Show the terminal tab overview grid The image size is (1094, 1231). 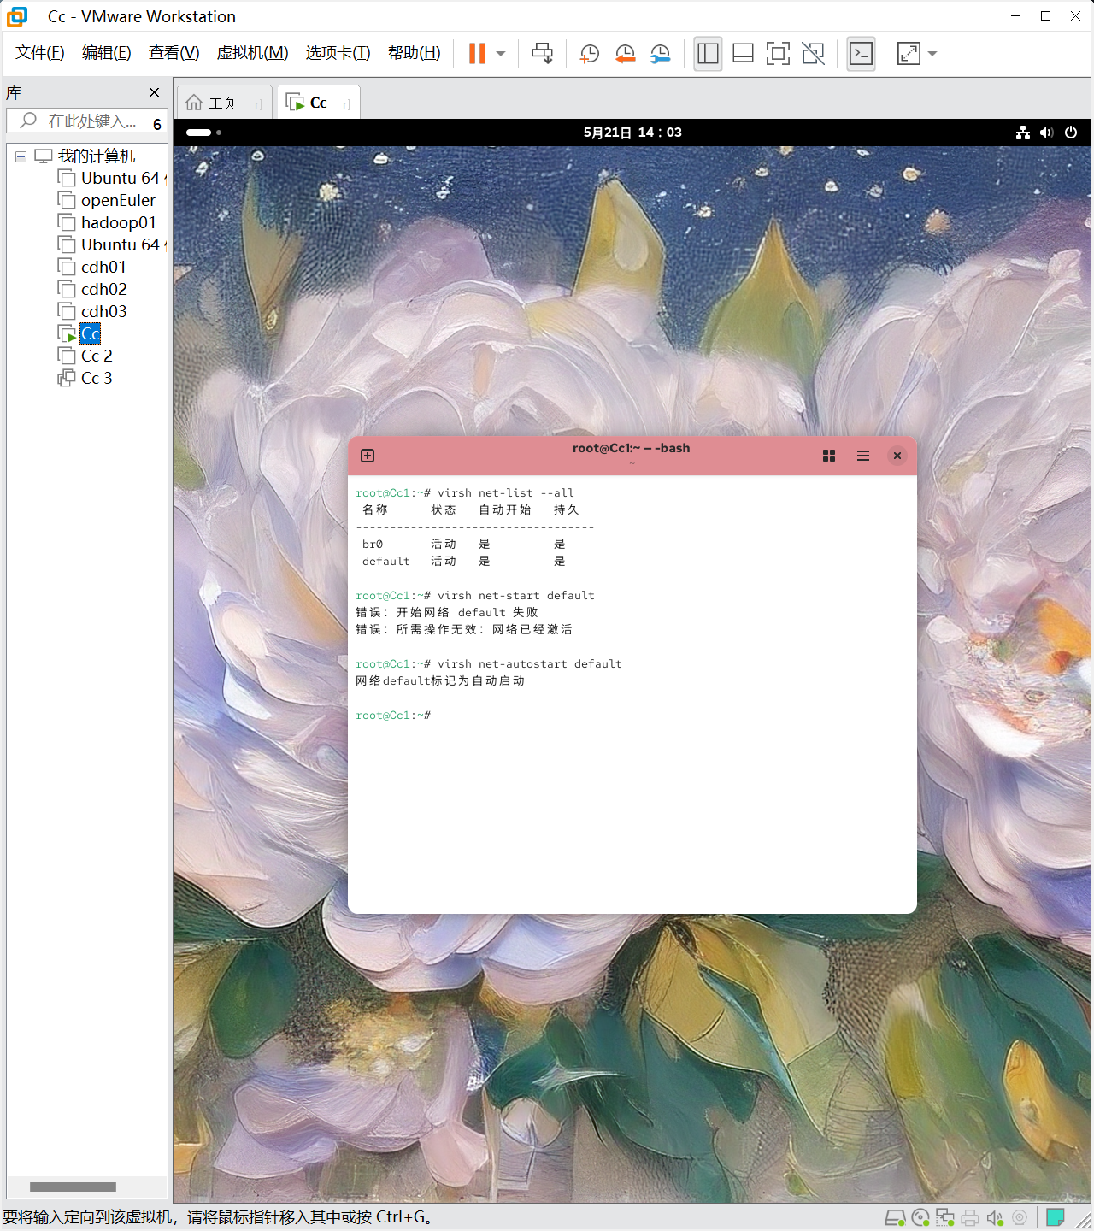[829, 456]
